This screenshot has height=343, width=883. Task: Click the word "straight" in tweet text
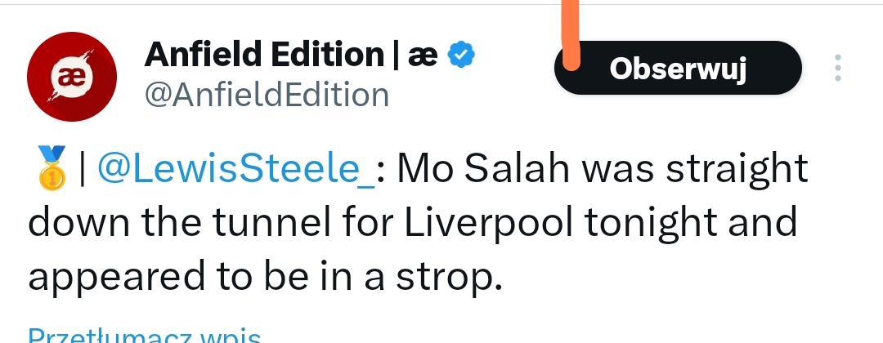pos(732,171)
